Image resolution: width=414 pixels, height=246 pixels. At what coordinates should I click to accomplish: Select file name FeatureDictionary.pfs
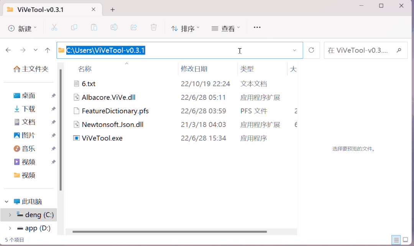pyautogui.click(x=115, y=111)
